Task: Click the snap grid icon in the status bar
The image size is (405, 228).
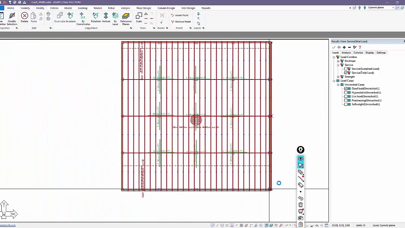Action: point(241,225)
